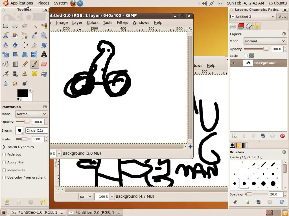The image size is (289, 216).
Task: Select the Perspective tool
Action: coord(25,54)
